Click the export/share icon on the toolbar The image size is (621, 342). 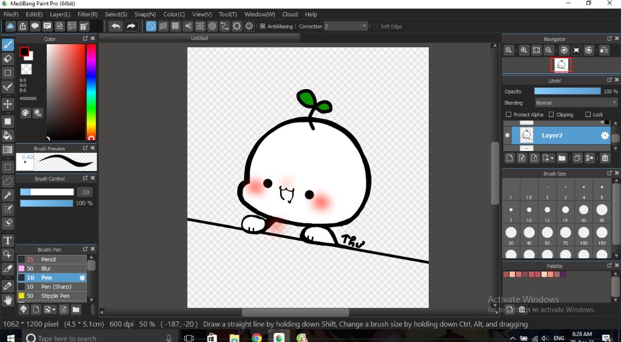[x=23, y=26]
